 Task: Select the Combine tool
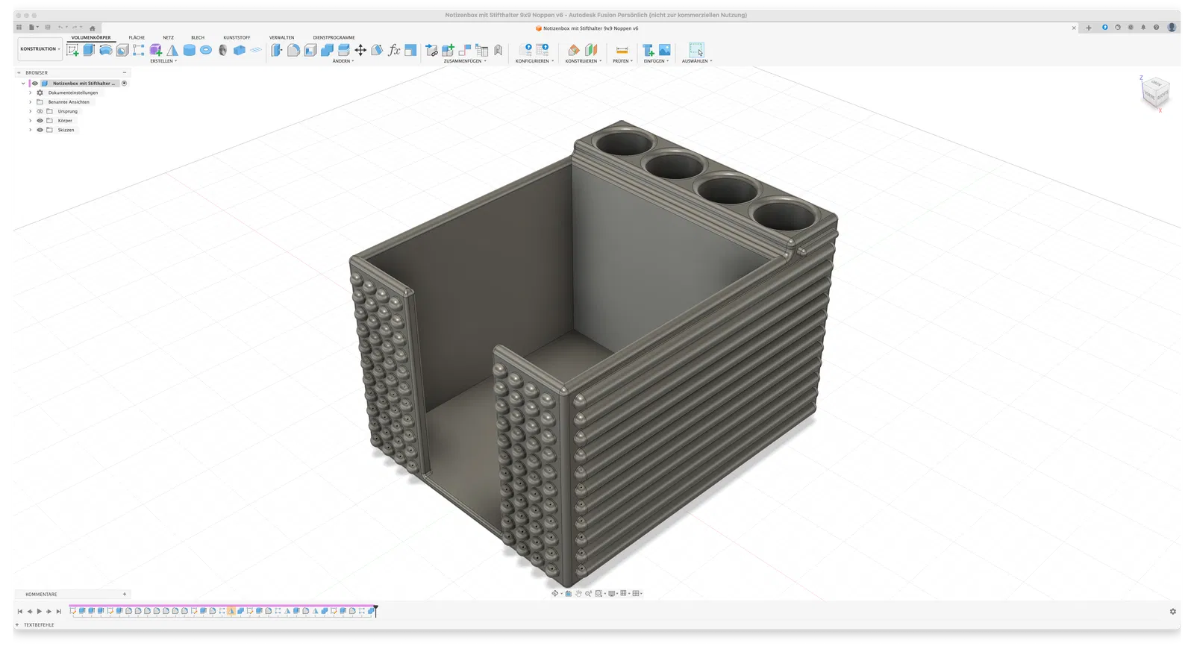327,50
